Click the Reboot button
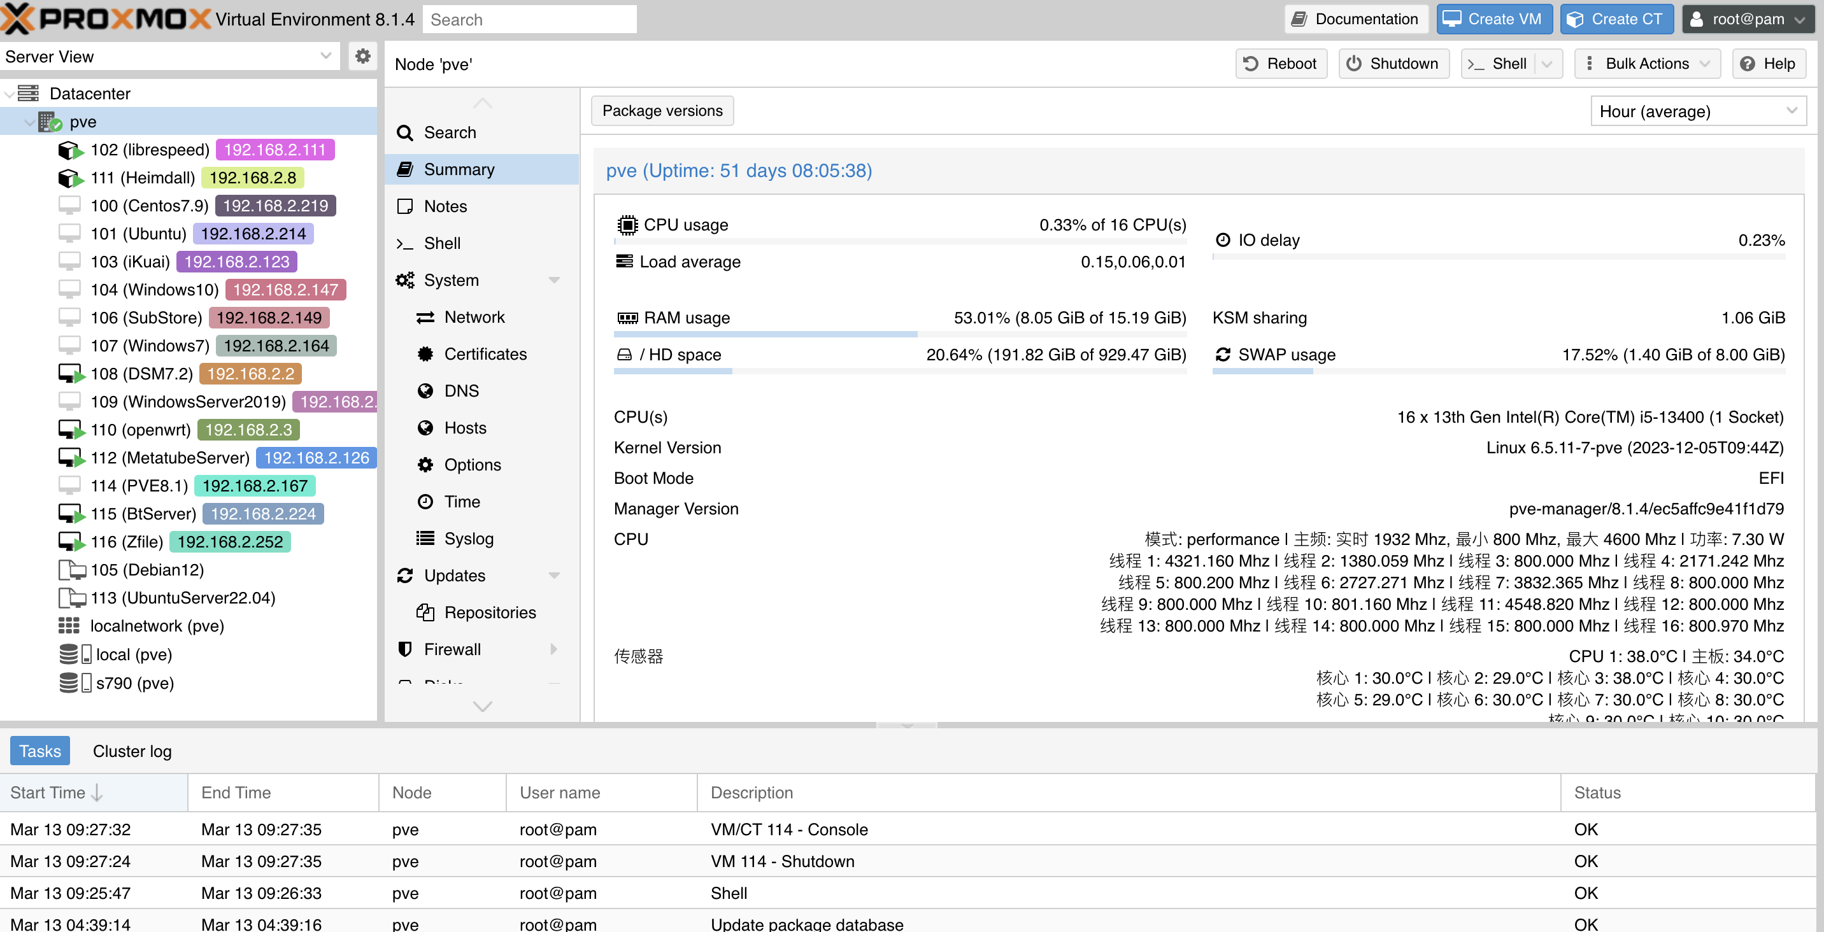The width and height of the screenshot is (1824, 932). (x=1281, y=64)
